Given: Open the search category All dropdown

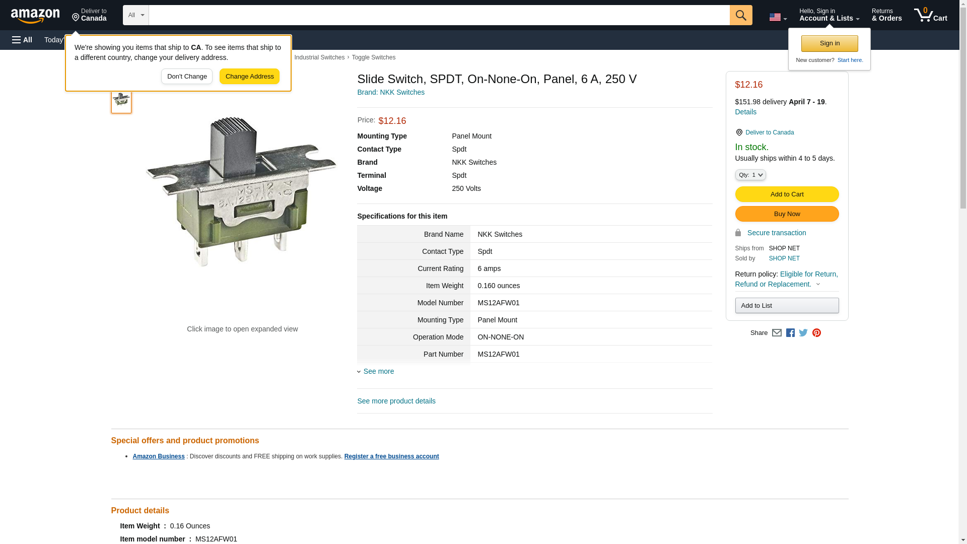Looking at the screenshot, I should (x=135, y=15).
